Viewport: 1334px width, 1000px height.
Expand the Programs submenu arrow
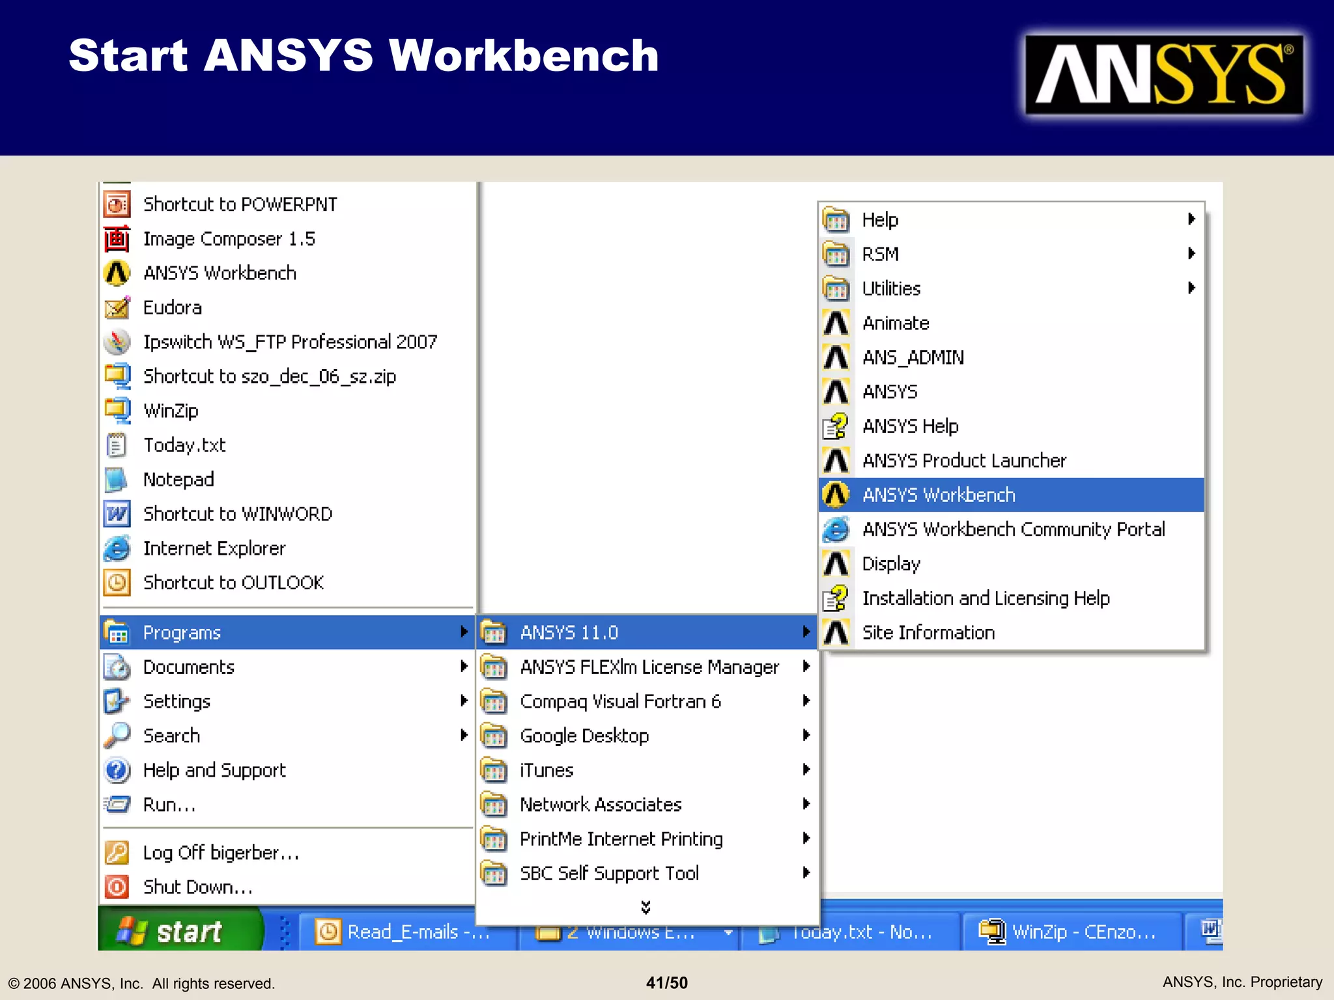(x=464, y=632)
